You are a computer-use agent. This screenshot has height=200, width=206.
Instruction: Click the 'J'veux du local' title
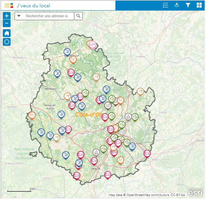[x=33, y=6]
